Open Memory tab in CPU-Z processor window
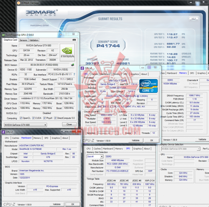Screen dimensions: 209x207 (x=116, y=74)
